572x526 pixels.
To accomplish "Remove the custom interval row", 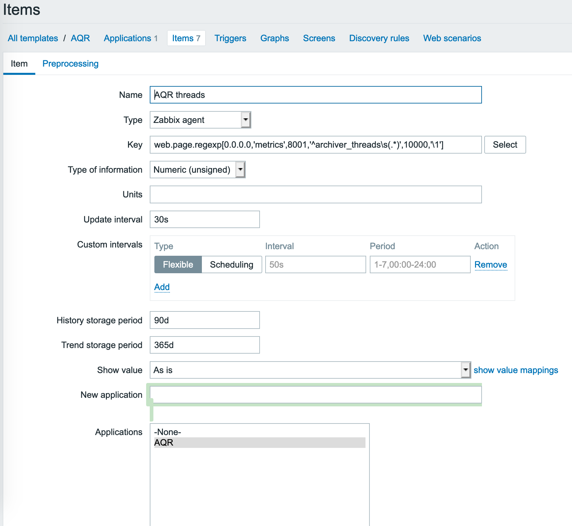I will [x=491, y=265].
